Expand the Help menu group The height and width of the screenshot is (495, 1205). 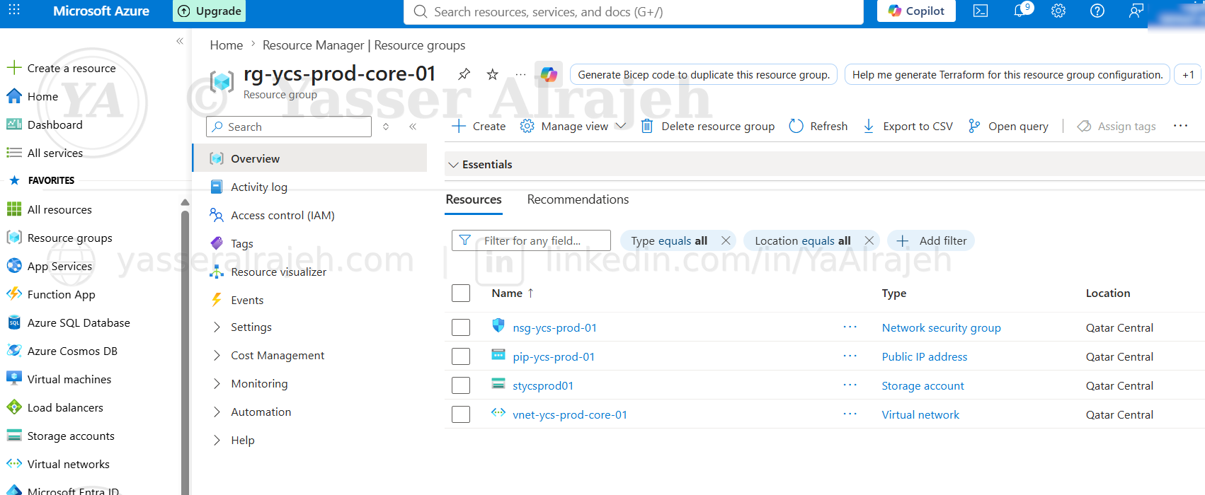point(217,440)
